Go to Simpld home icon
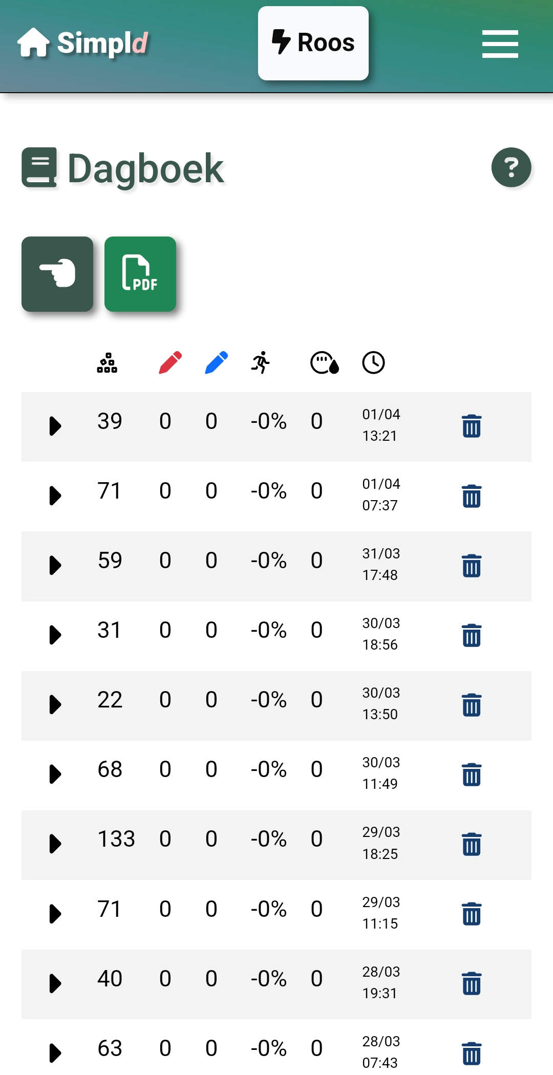 [33, 42]
